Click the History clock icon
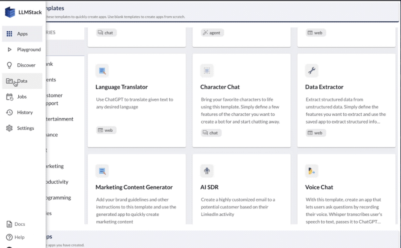This screenshot has width=401, height=248. pos(9,112)
